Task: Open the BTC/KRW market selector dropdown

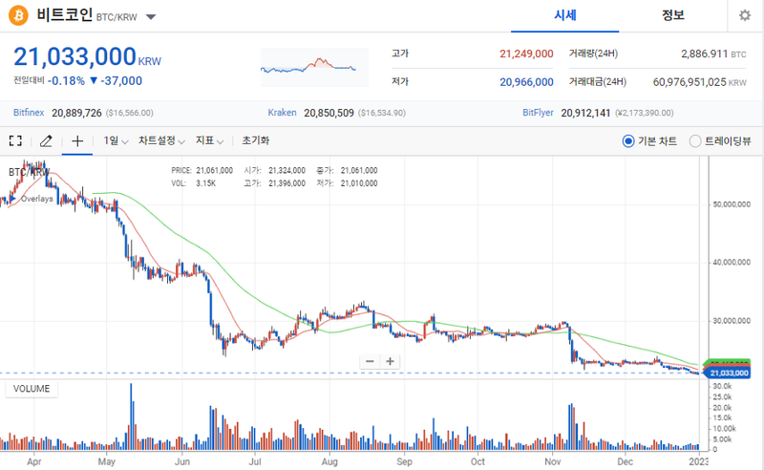Action: click(x=152, y=17)
